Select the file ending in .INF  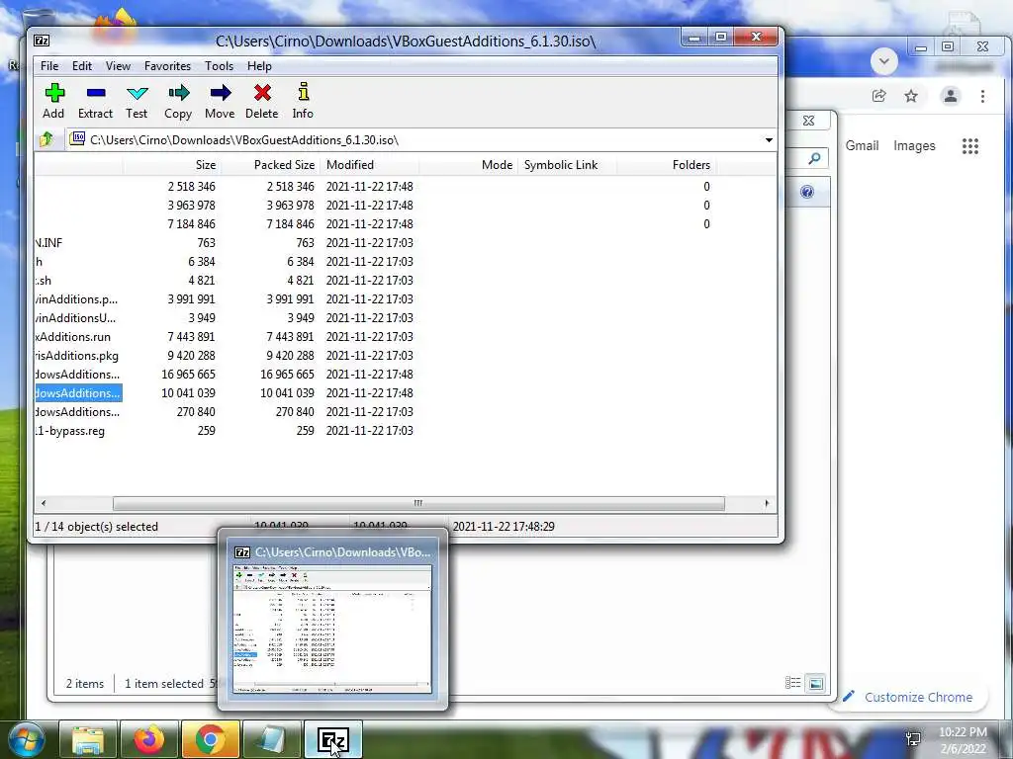click(x=405, y=243)
